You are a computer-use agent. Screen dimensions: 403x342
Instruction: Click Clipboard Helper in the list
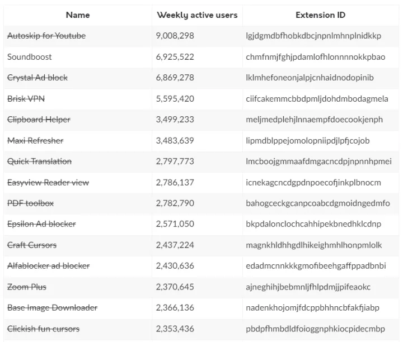pyautogui.click(x=39, y=120)
